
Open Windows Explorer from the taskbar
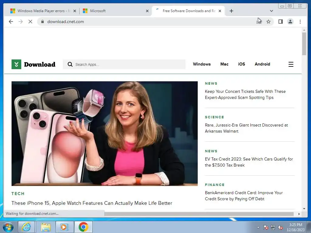46,227
